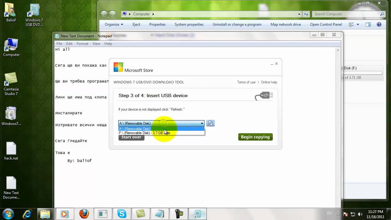
Task: Click explorer address refresh icon
Action: (x=306, y=14)
